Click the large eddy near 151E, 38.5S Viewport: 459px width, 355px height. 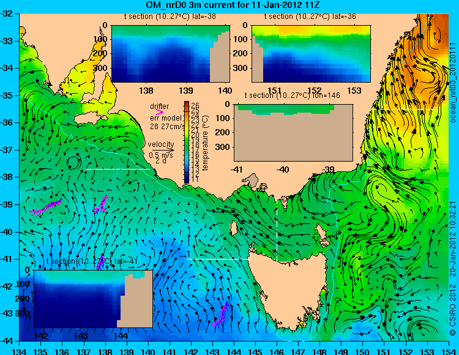(381, 190)
